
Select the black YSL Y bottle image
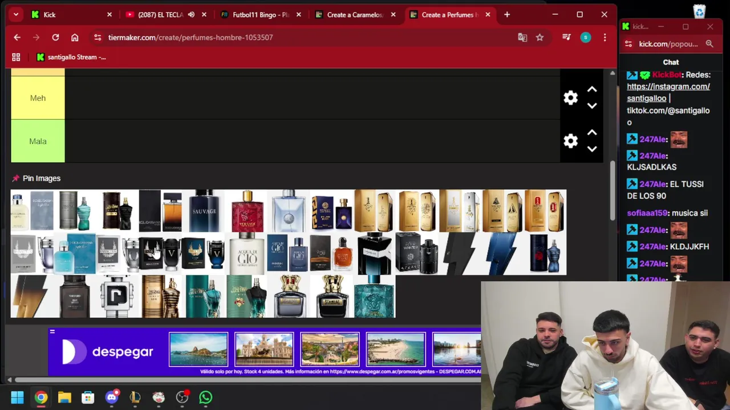click(375, 254)
